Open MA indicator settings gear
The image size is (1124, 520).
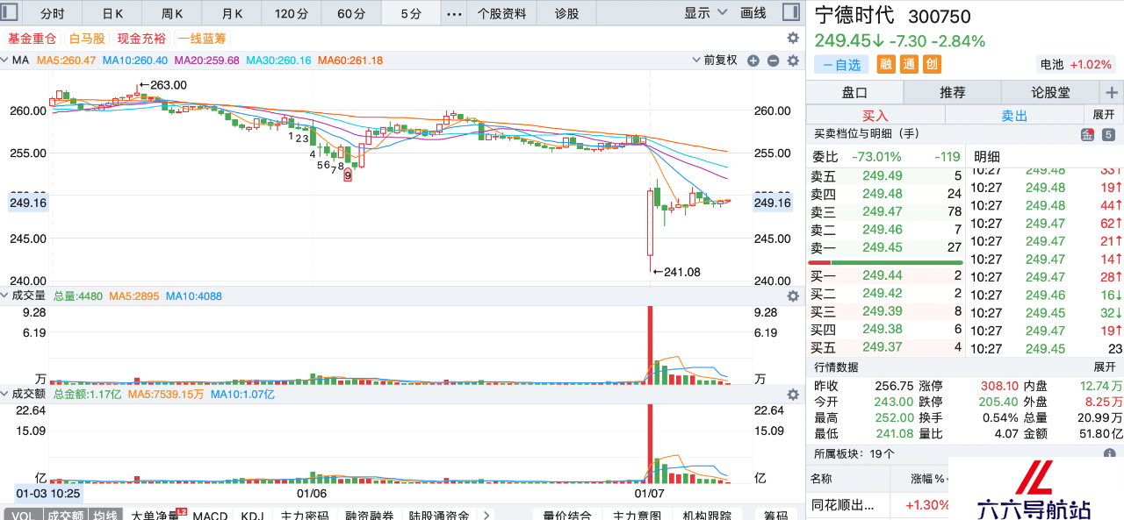point(793,61)
